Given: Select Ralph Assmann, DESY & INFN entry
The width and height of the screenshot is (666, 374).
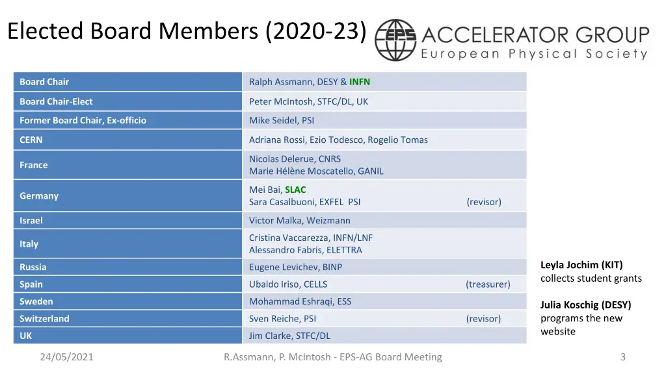Looking at the screenshot, I should coord(309,82).
